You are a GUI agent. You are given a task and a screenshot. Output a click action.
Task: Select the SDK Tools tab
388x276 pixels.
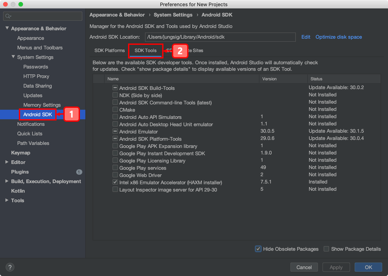click(x=146, y=50)
